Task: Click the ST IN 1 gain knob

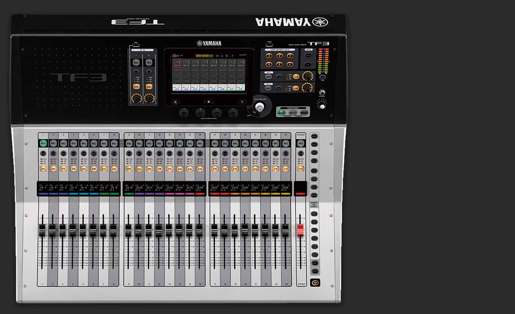Action: [x=137, y=98]
